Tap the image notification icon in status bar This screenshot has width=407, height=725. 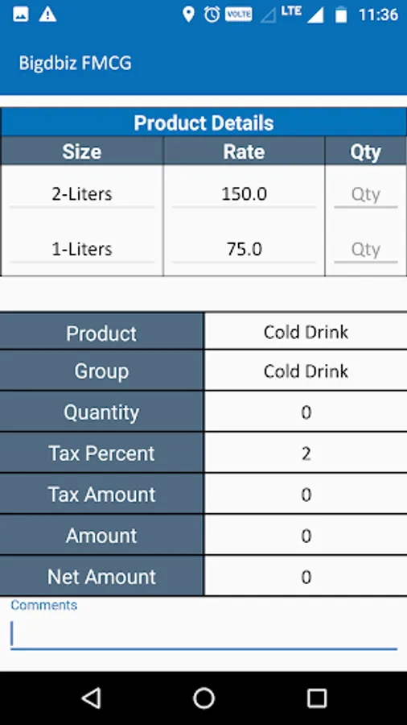[x=21, y=14]
